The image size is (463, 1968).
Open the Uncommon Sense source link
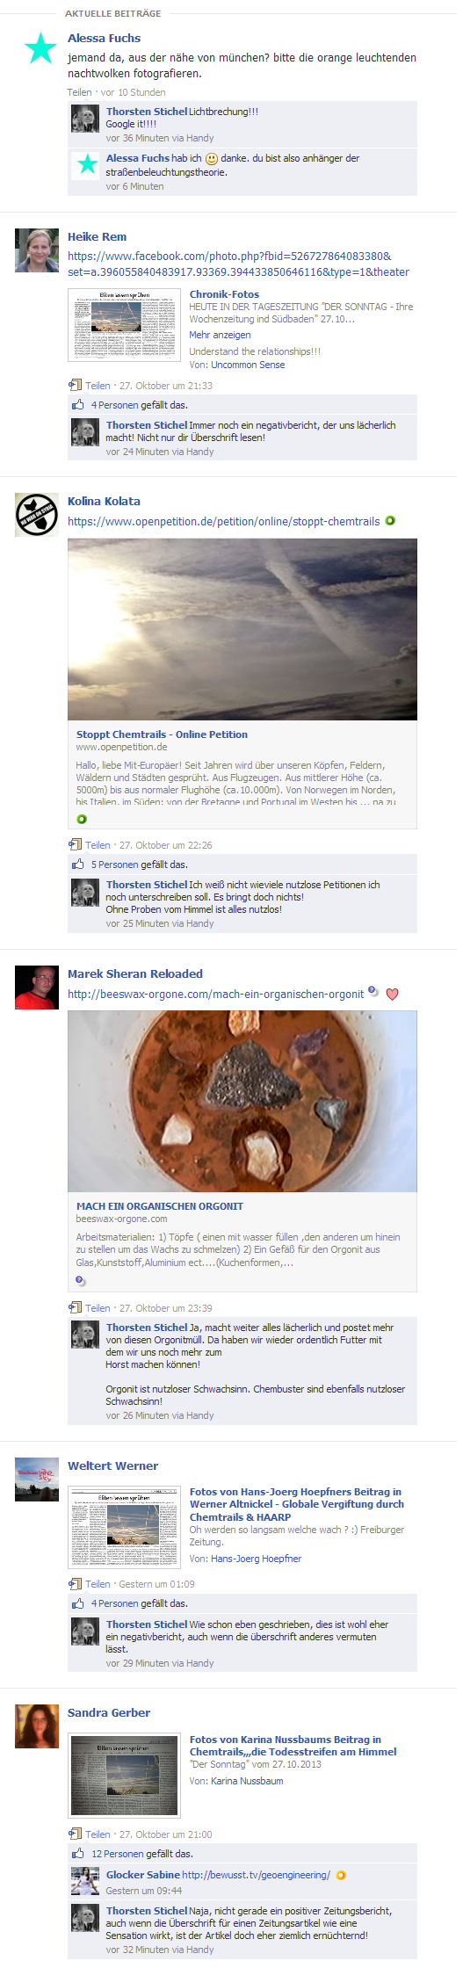coord(248,365)
